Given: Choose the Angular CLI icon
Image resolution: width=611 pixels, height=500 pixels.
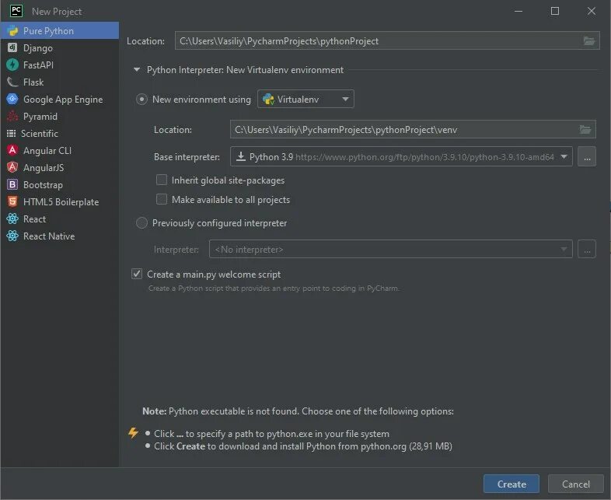Looking at the screenshot, I should point(12,150).
